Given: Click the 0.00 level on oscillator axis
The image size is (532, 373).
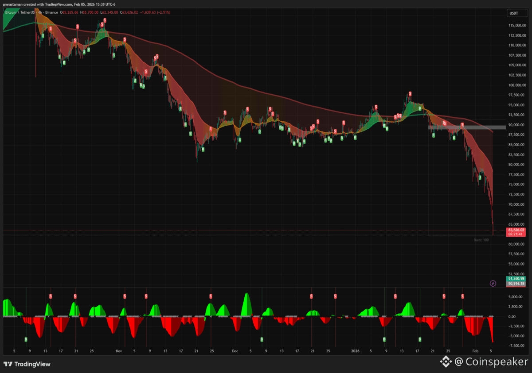Looking at the screenshot, I should (512, 316).
